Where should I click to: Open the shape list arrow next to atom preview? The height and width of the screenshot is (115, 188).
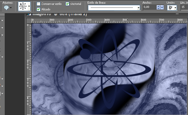pyautogui.click(x=29, y=6)
